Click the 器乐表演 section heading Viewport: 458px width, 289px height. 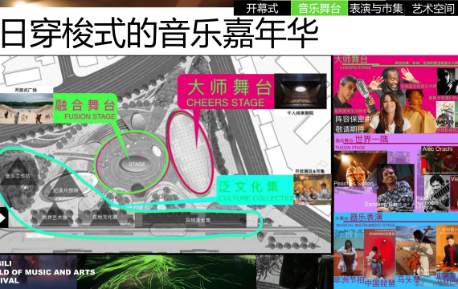coord(366,218)
